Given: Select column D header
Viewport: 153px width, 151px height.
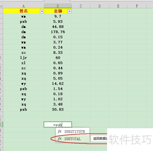Looking at the screenshot, I should coord(99,6).
